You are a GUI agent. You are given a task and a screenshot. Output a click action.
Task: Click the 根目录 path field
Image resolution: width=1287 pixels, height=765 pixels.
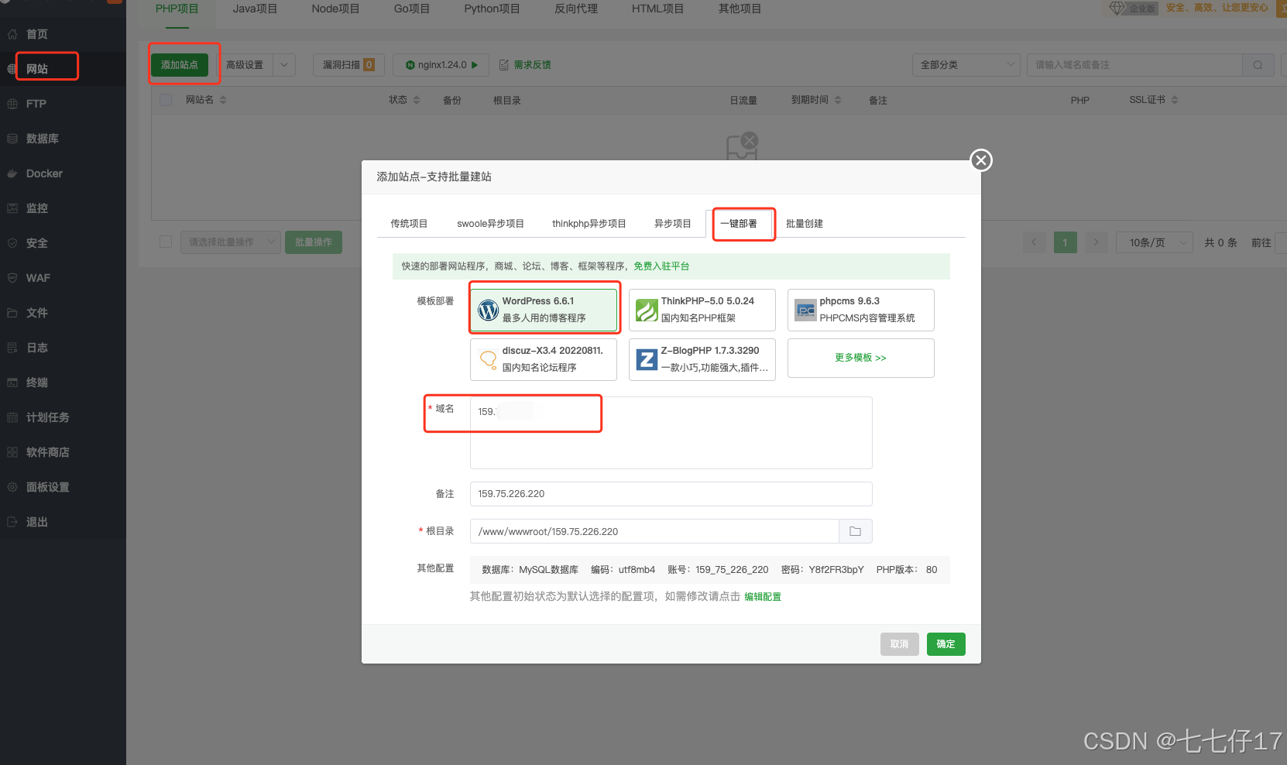tap(654, 531)
